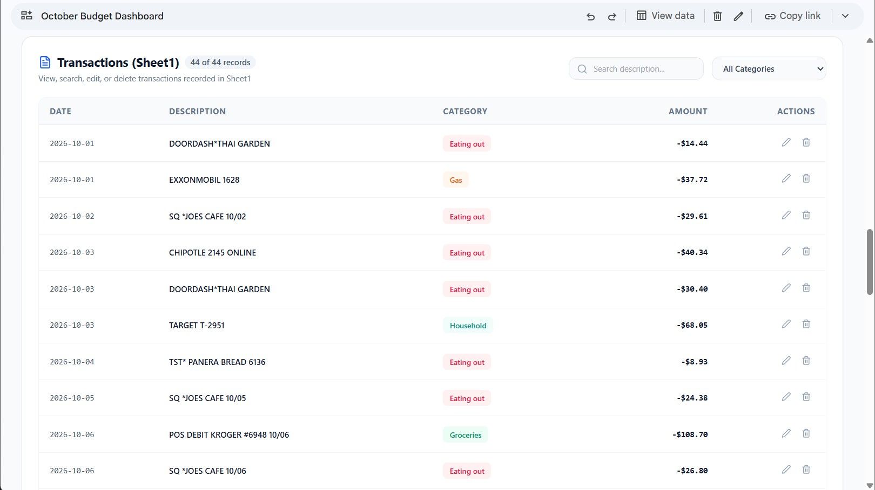Open the All Categories filter dropdown

769,68
